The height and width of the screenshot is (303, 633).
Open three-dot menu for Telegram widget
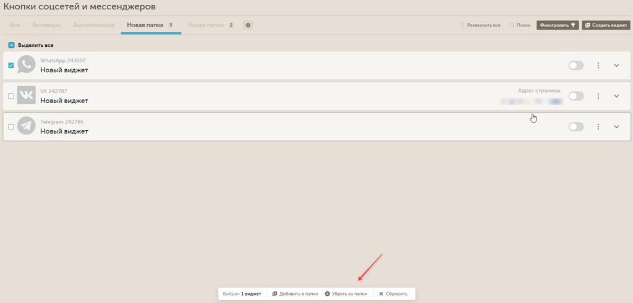(x=598, y=127)
